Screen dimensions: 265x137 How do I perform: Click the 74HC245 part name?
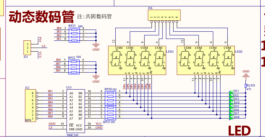72,135
